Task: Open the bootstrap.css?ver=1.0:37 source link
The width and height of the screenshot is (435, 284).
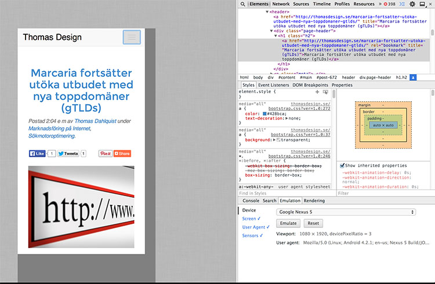Action: click(300, 135)
